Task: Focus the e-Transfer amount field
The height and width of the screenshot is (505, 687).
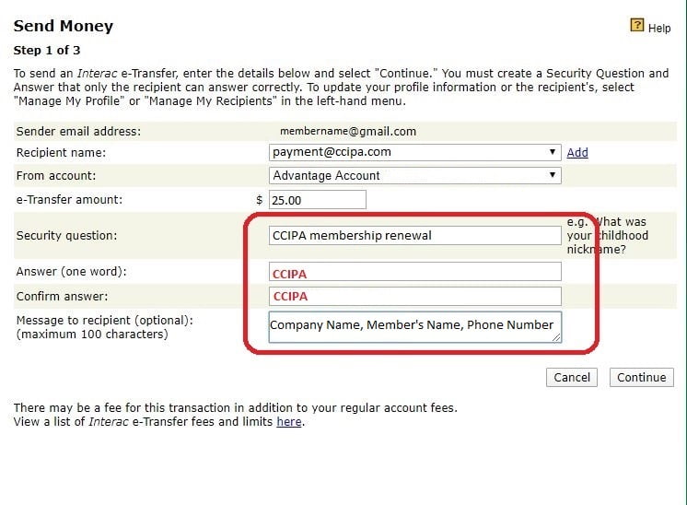Action: tap(317, 200)
